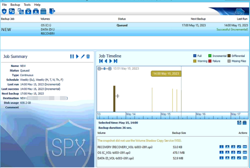Delete the job with the trash icon

pyautogui.click(x=88, y=56)
